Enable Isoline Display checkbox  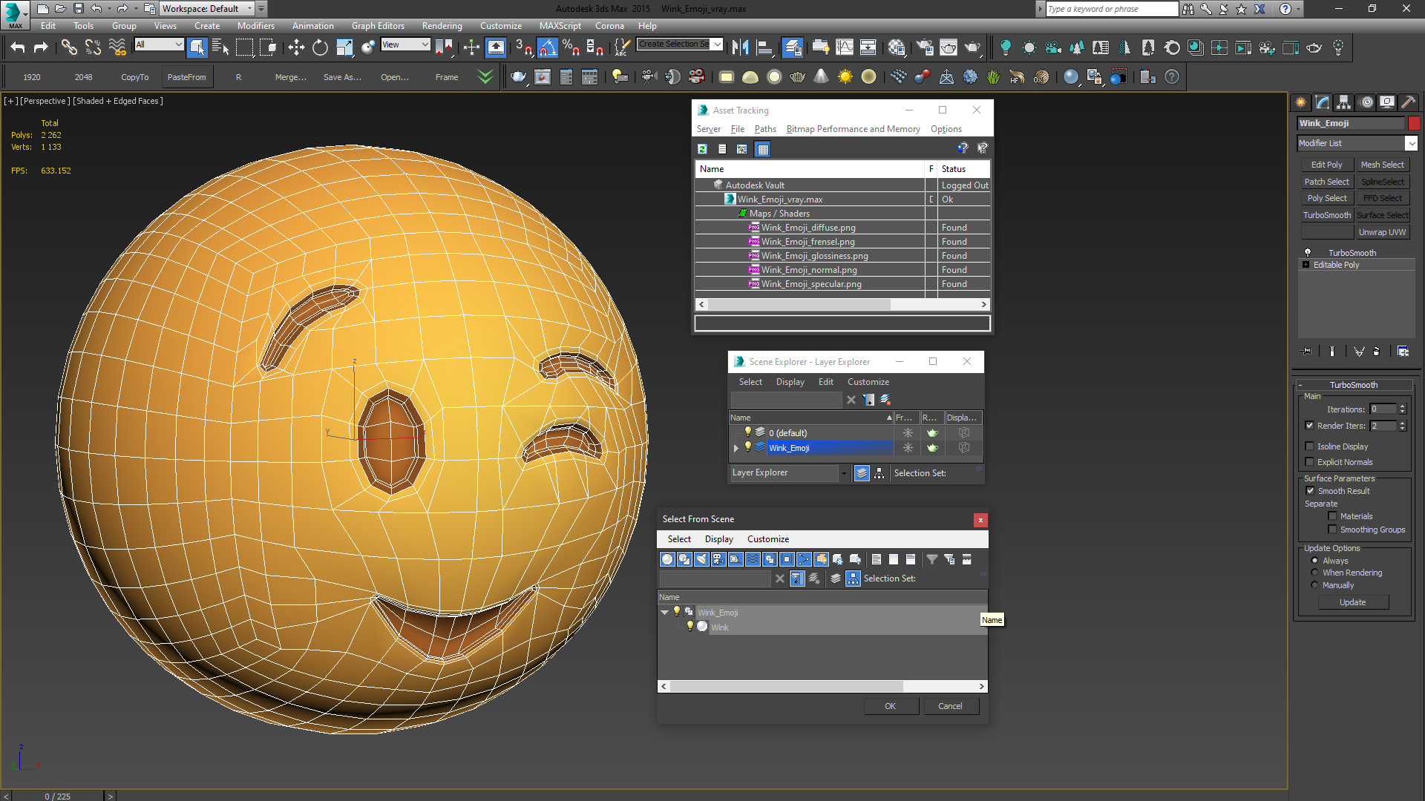point(1309,446)
